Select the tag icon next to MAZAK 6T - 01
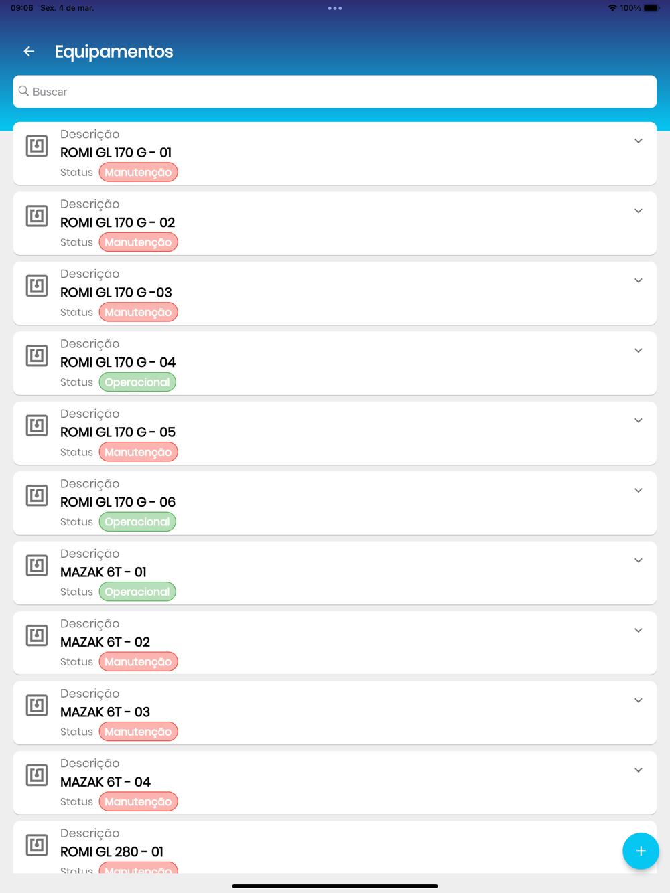670x893 pixels. click(37, 565)
